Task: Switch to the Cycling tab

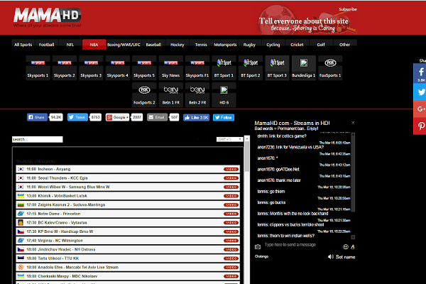Action: pos(273,45)
